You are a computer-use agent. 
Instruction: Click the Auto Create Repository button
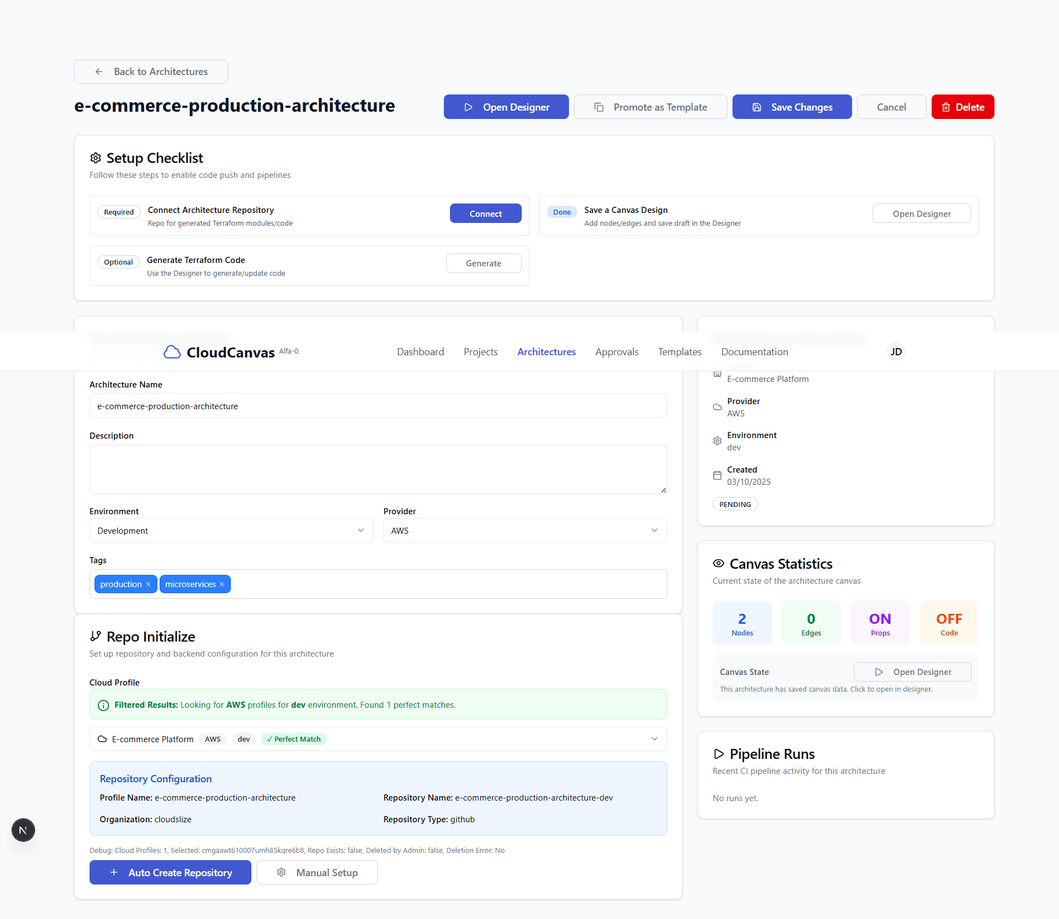point(170,872)
